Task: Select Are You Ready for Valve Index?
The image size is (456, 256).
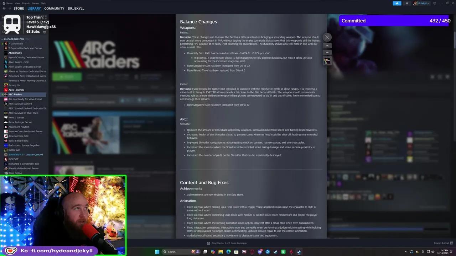Action: point(25,99)
